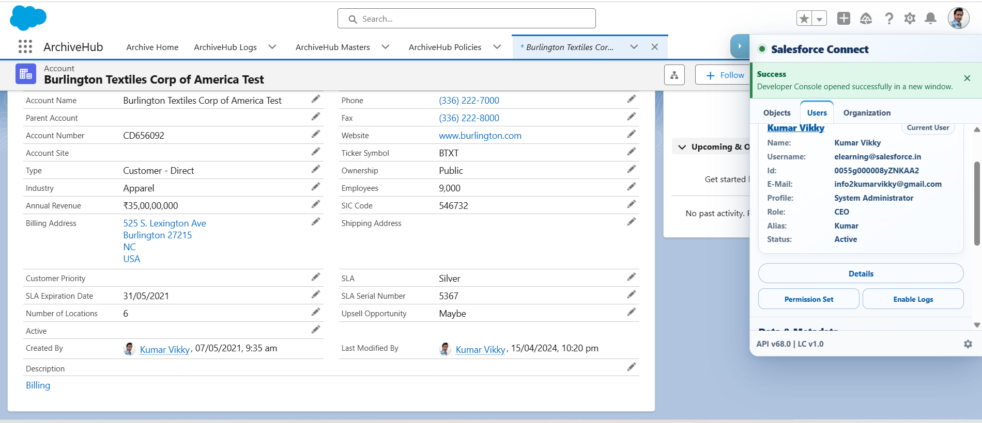The height and width of the screenshot is (423, 982).
Task: Open the Trailhead guidance icon
Action: (x=866, y=19)
